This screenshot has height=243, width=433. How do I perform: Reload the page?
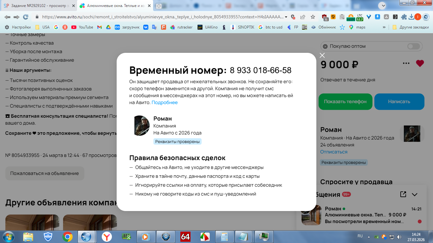(x=26, y=17)
